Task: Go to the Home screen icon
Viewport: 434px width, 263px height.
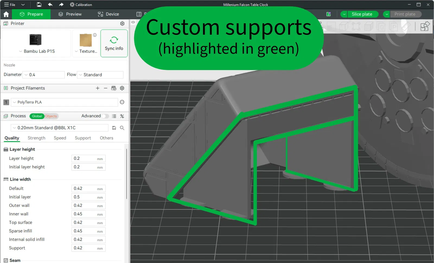Action: [x=6, y=14]
